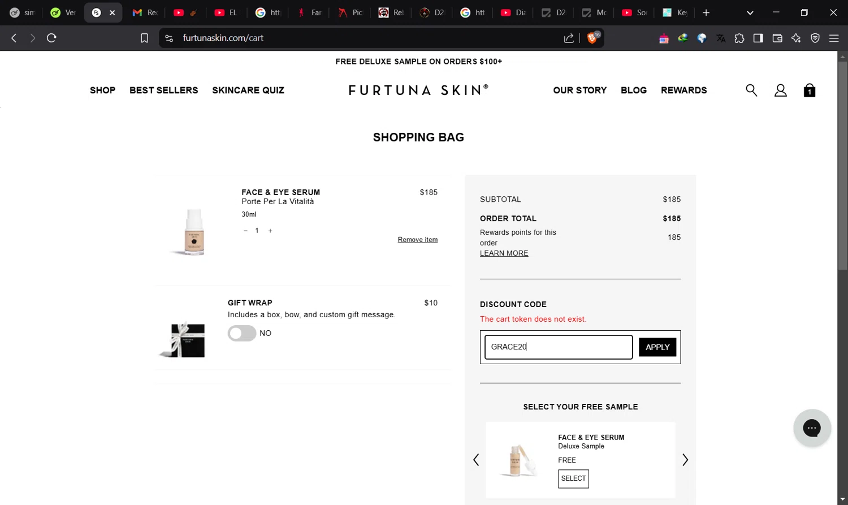Open the chat support bubble

(x=812, y=428)
